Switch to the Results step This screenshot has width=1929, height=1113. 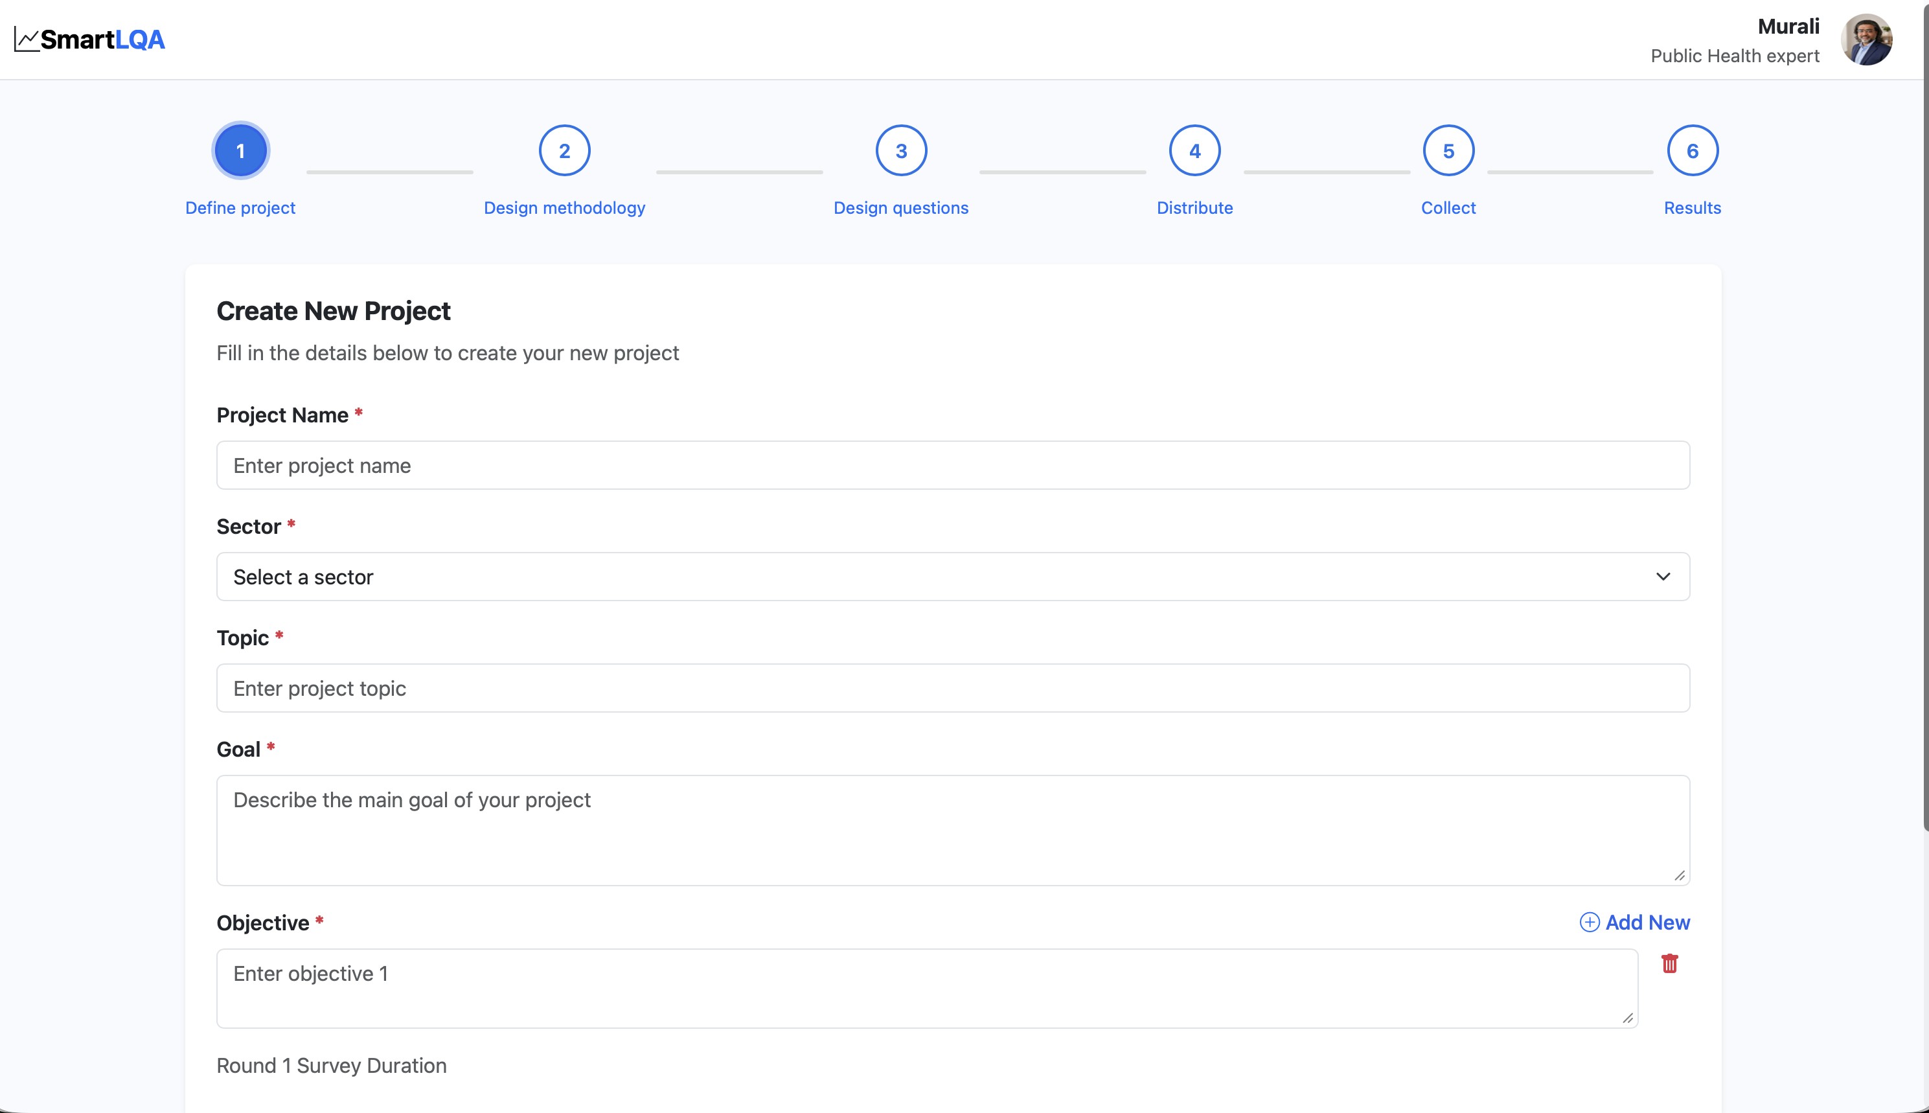1692,207
